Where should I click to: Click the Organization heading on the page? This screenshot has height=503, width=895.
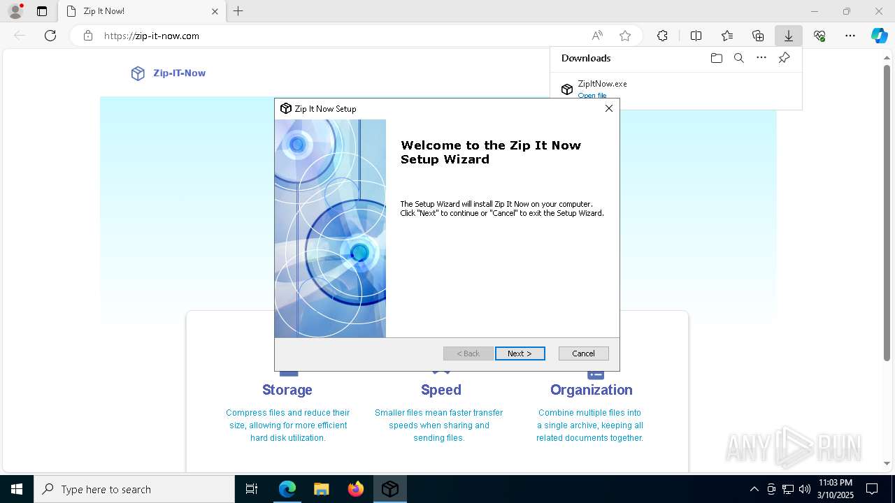point(592,390)
